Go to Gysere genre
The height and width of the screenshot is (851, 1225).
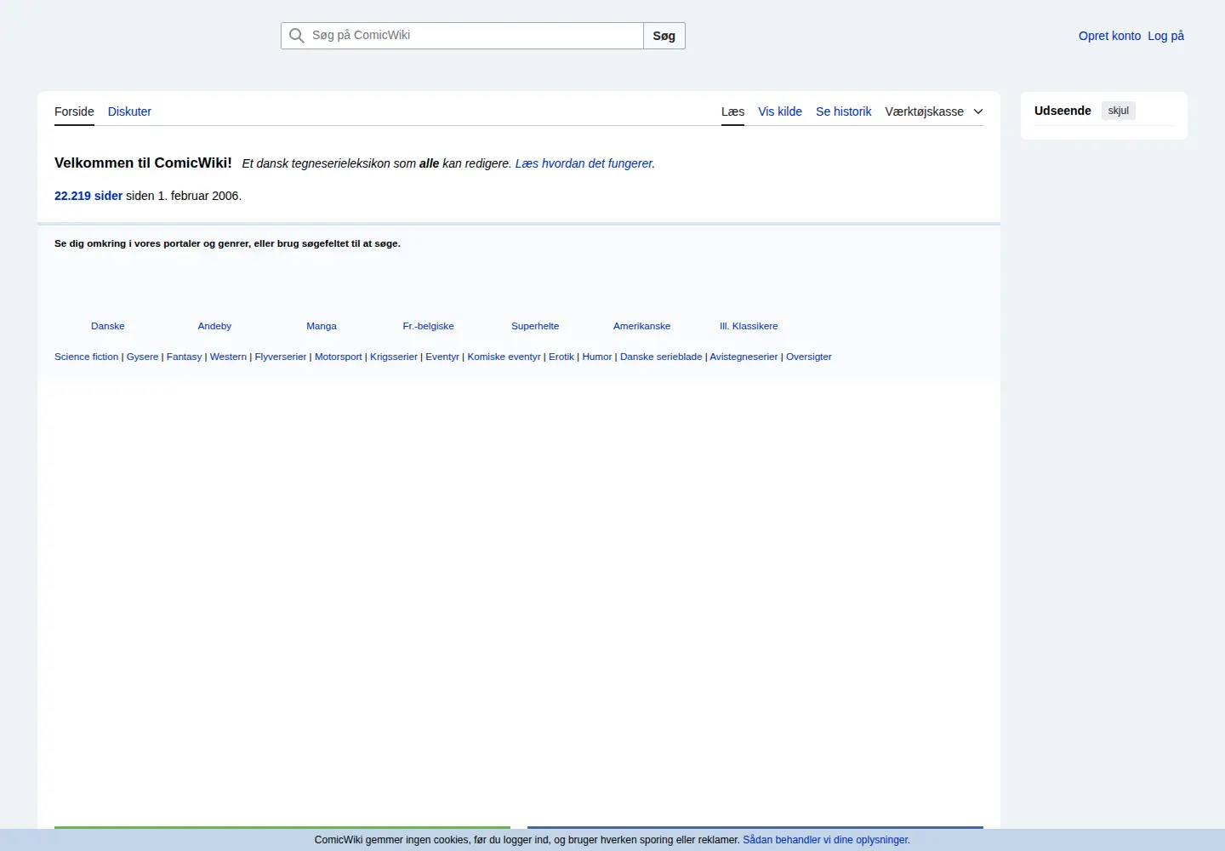click(x=142, y=357)
